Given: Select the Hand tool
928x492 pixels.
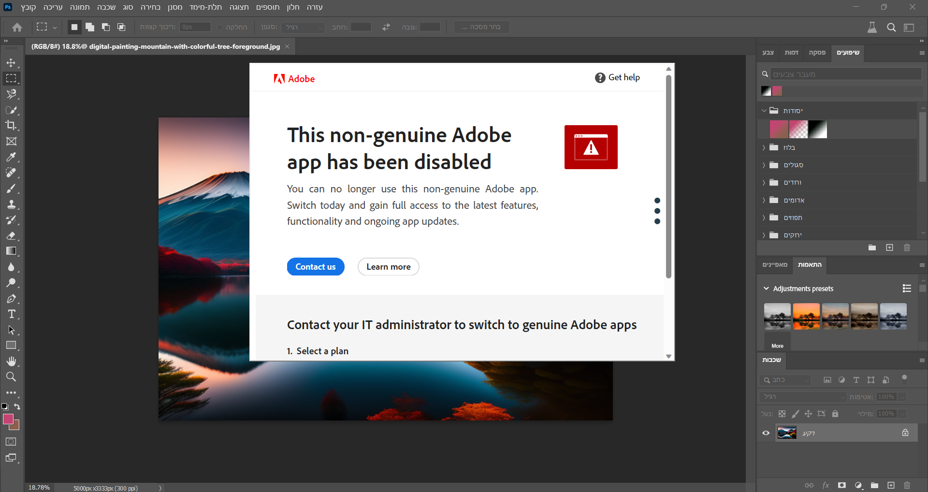Looking at the screenshot, I should tap(11, 361).
